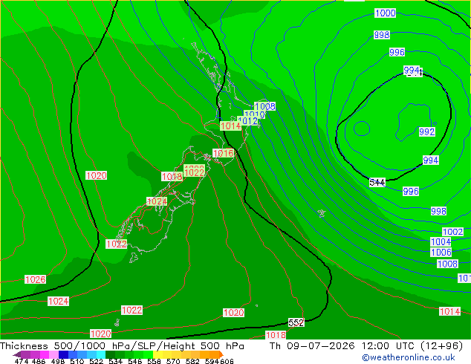The height and width of the screenshot is (364, 471).
Task: Open the weatheronline.co.uk copyright link
Action: [409, 357]
